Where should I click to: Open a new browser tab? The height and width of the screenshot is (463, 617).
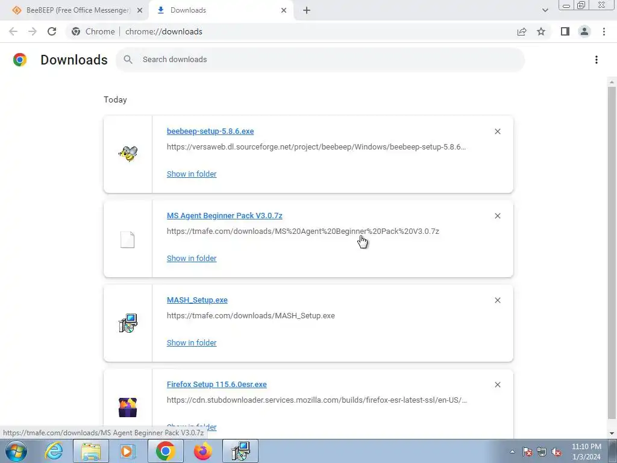[307, 10]
